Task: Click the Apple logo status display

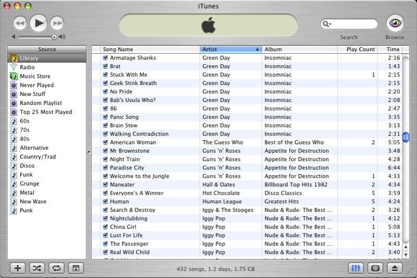Action: (x=208, y=25)
